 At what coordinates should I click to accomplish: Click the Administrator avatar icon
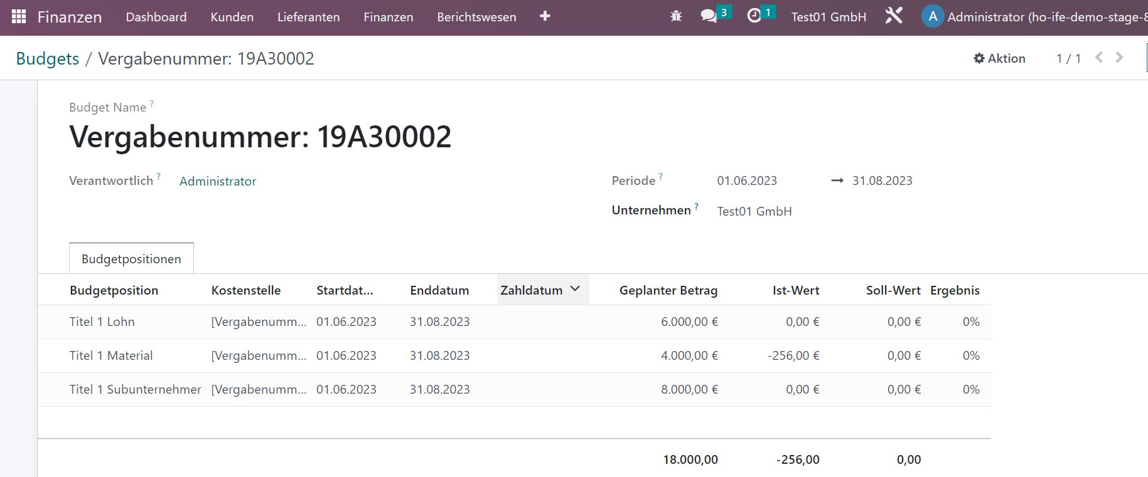tap(933, 17)
